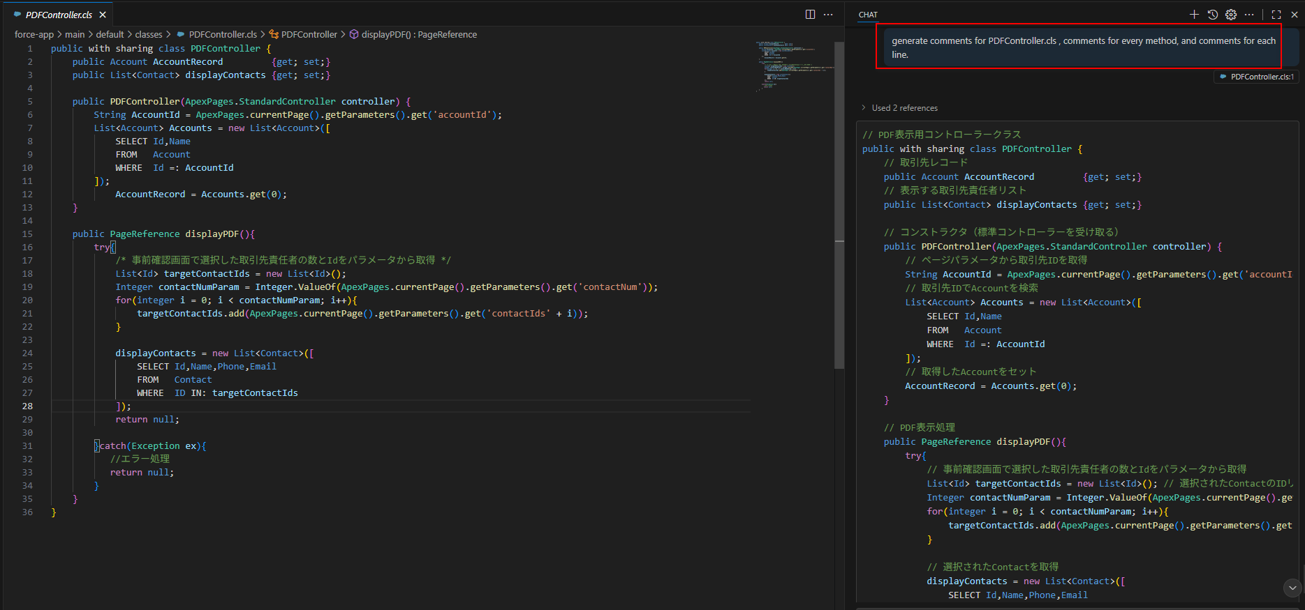Click the classes folder breadcrumb
Viewport: 1305px width, 610px height.
click(x=148, y=34)
